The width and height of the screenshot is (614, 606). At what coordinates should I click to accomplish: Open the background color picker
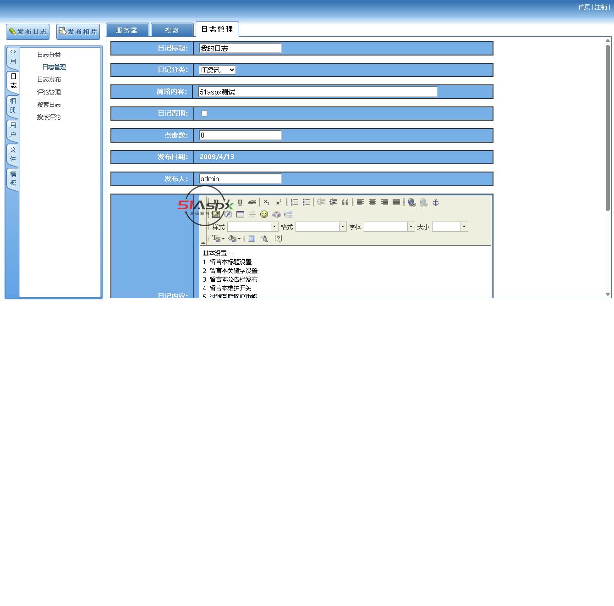pos(234,239)
